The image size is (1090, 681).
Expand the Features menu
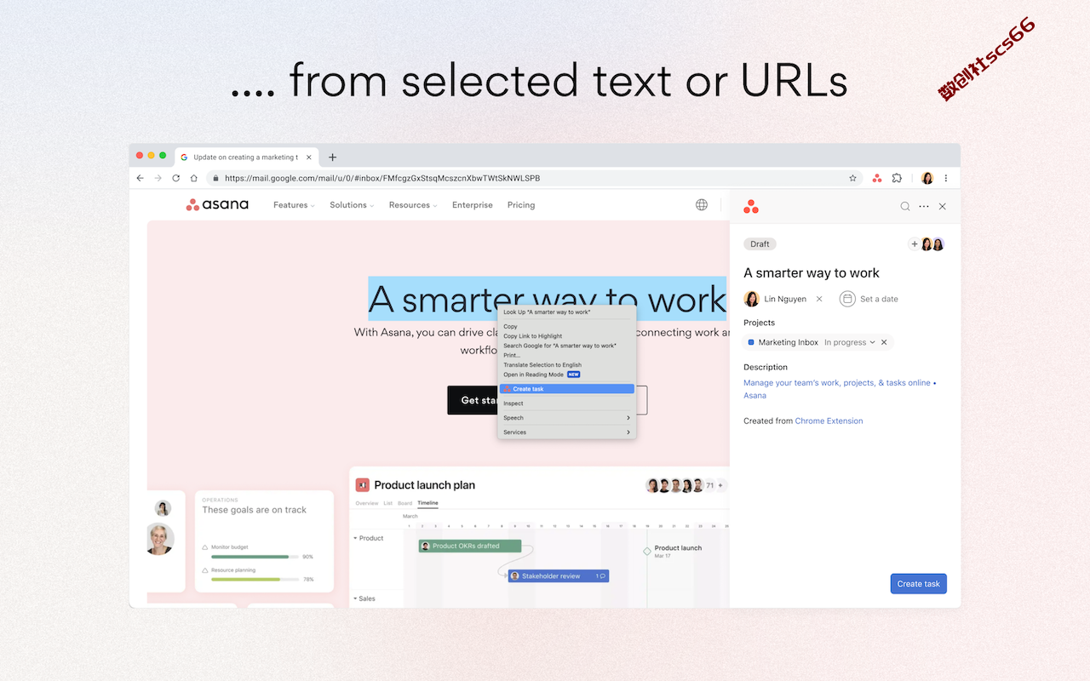294,205
